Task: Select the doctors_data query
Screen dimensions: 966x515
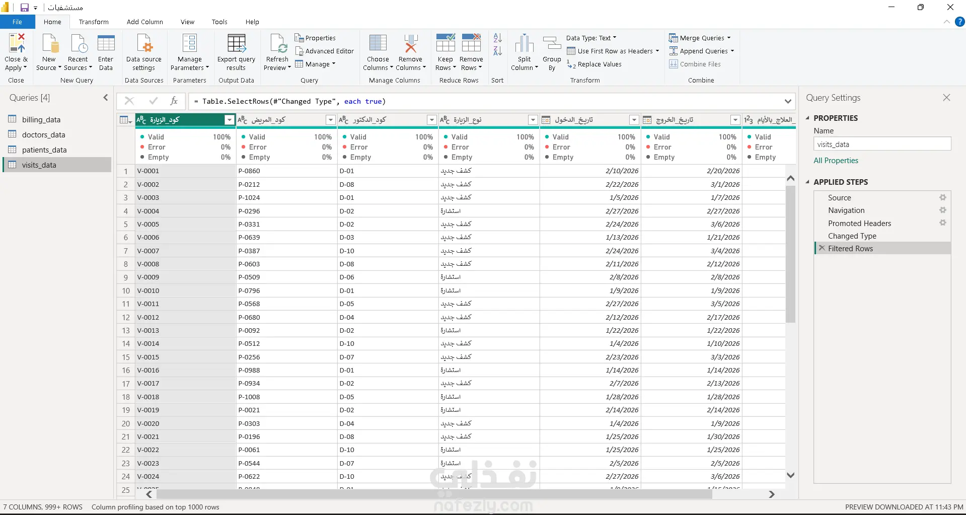Action: click(x=43, y=134)
